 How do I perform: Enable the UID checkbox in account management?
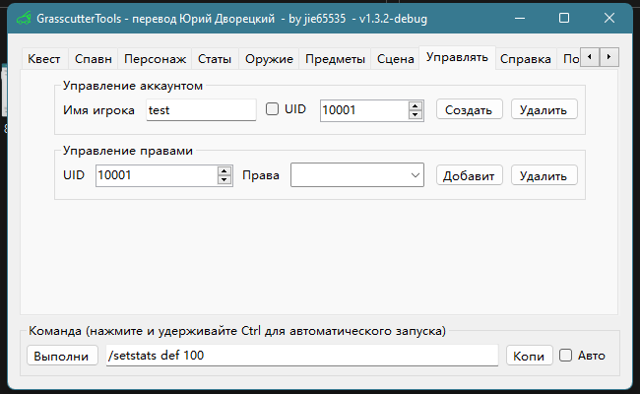[272, 109]
